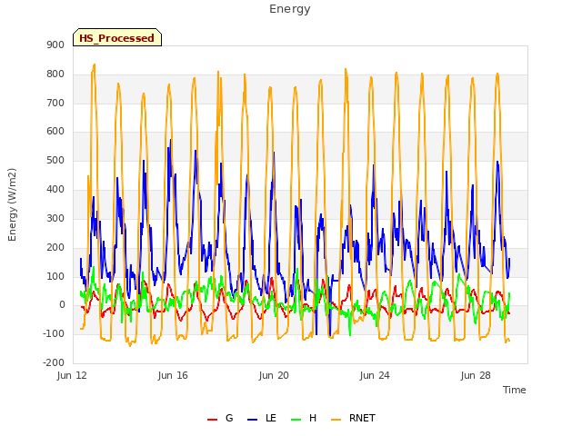The height and width of the screenshot is (436, 582).
Task: Click the 500 y-axis tick label
Action: click(x=55, y=161)
